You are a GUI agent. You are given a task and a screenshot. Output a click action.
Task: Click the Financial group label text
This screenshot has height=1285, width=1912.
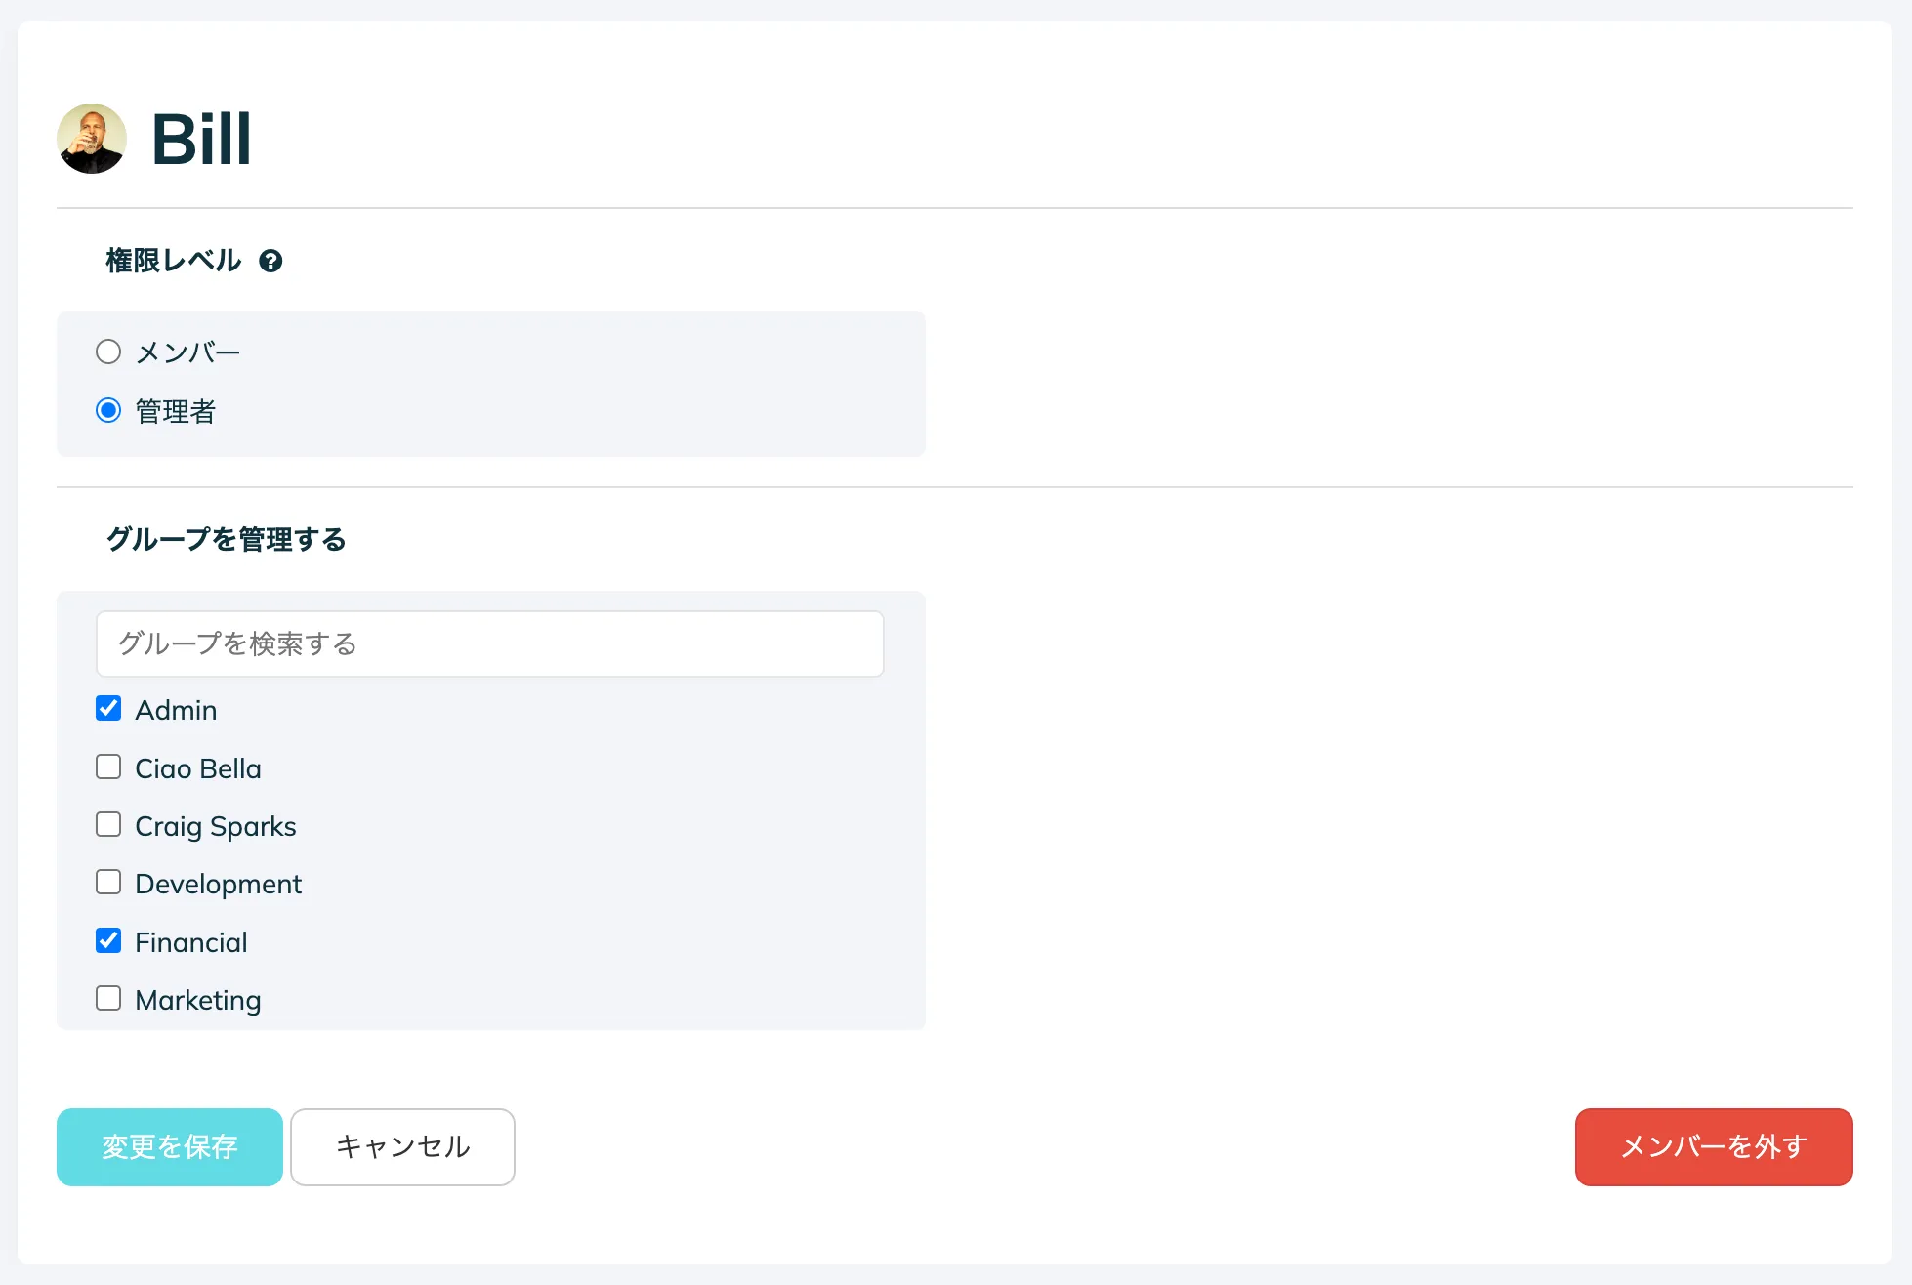click(x=191, y=942)
